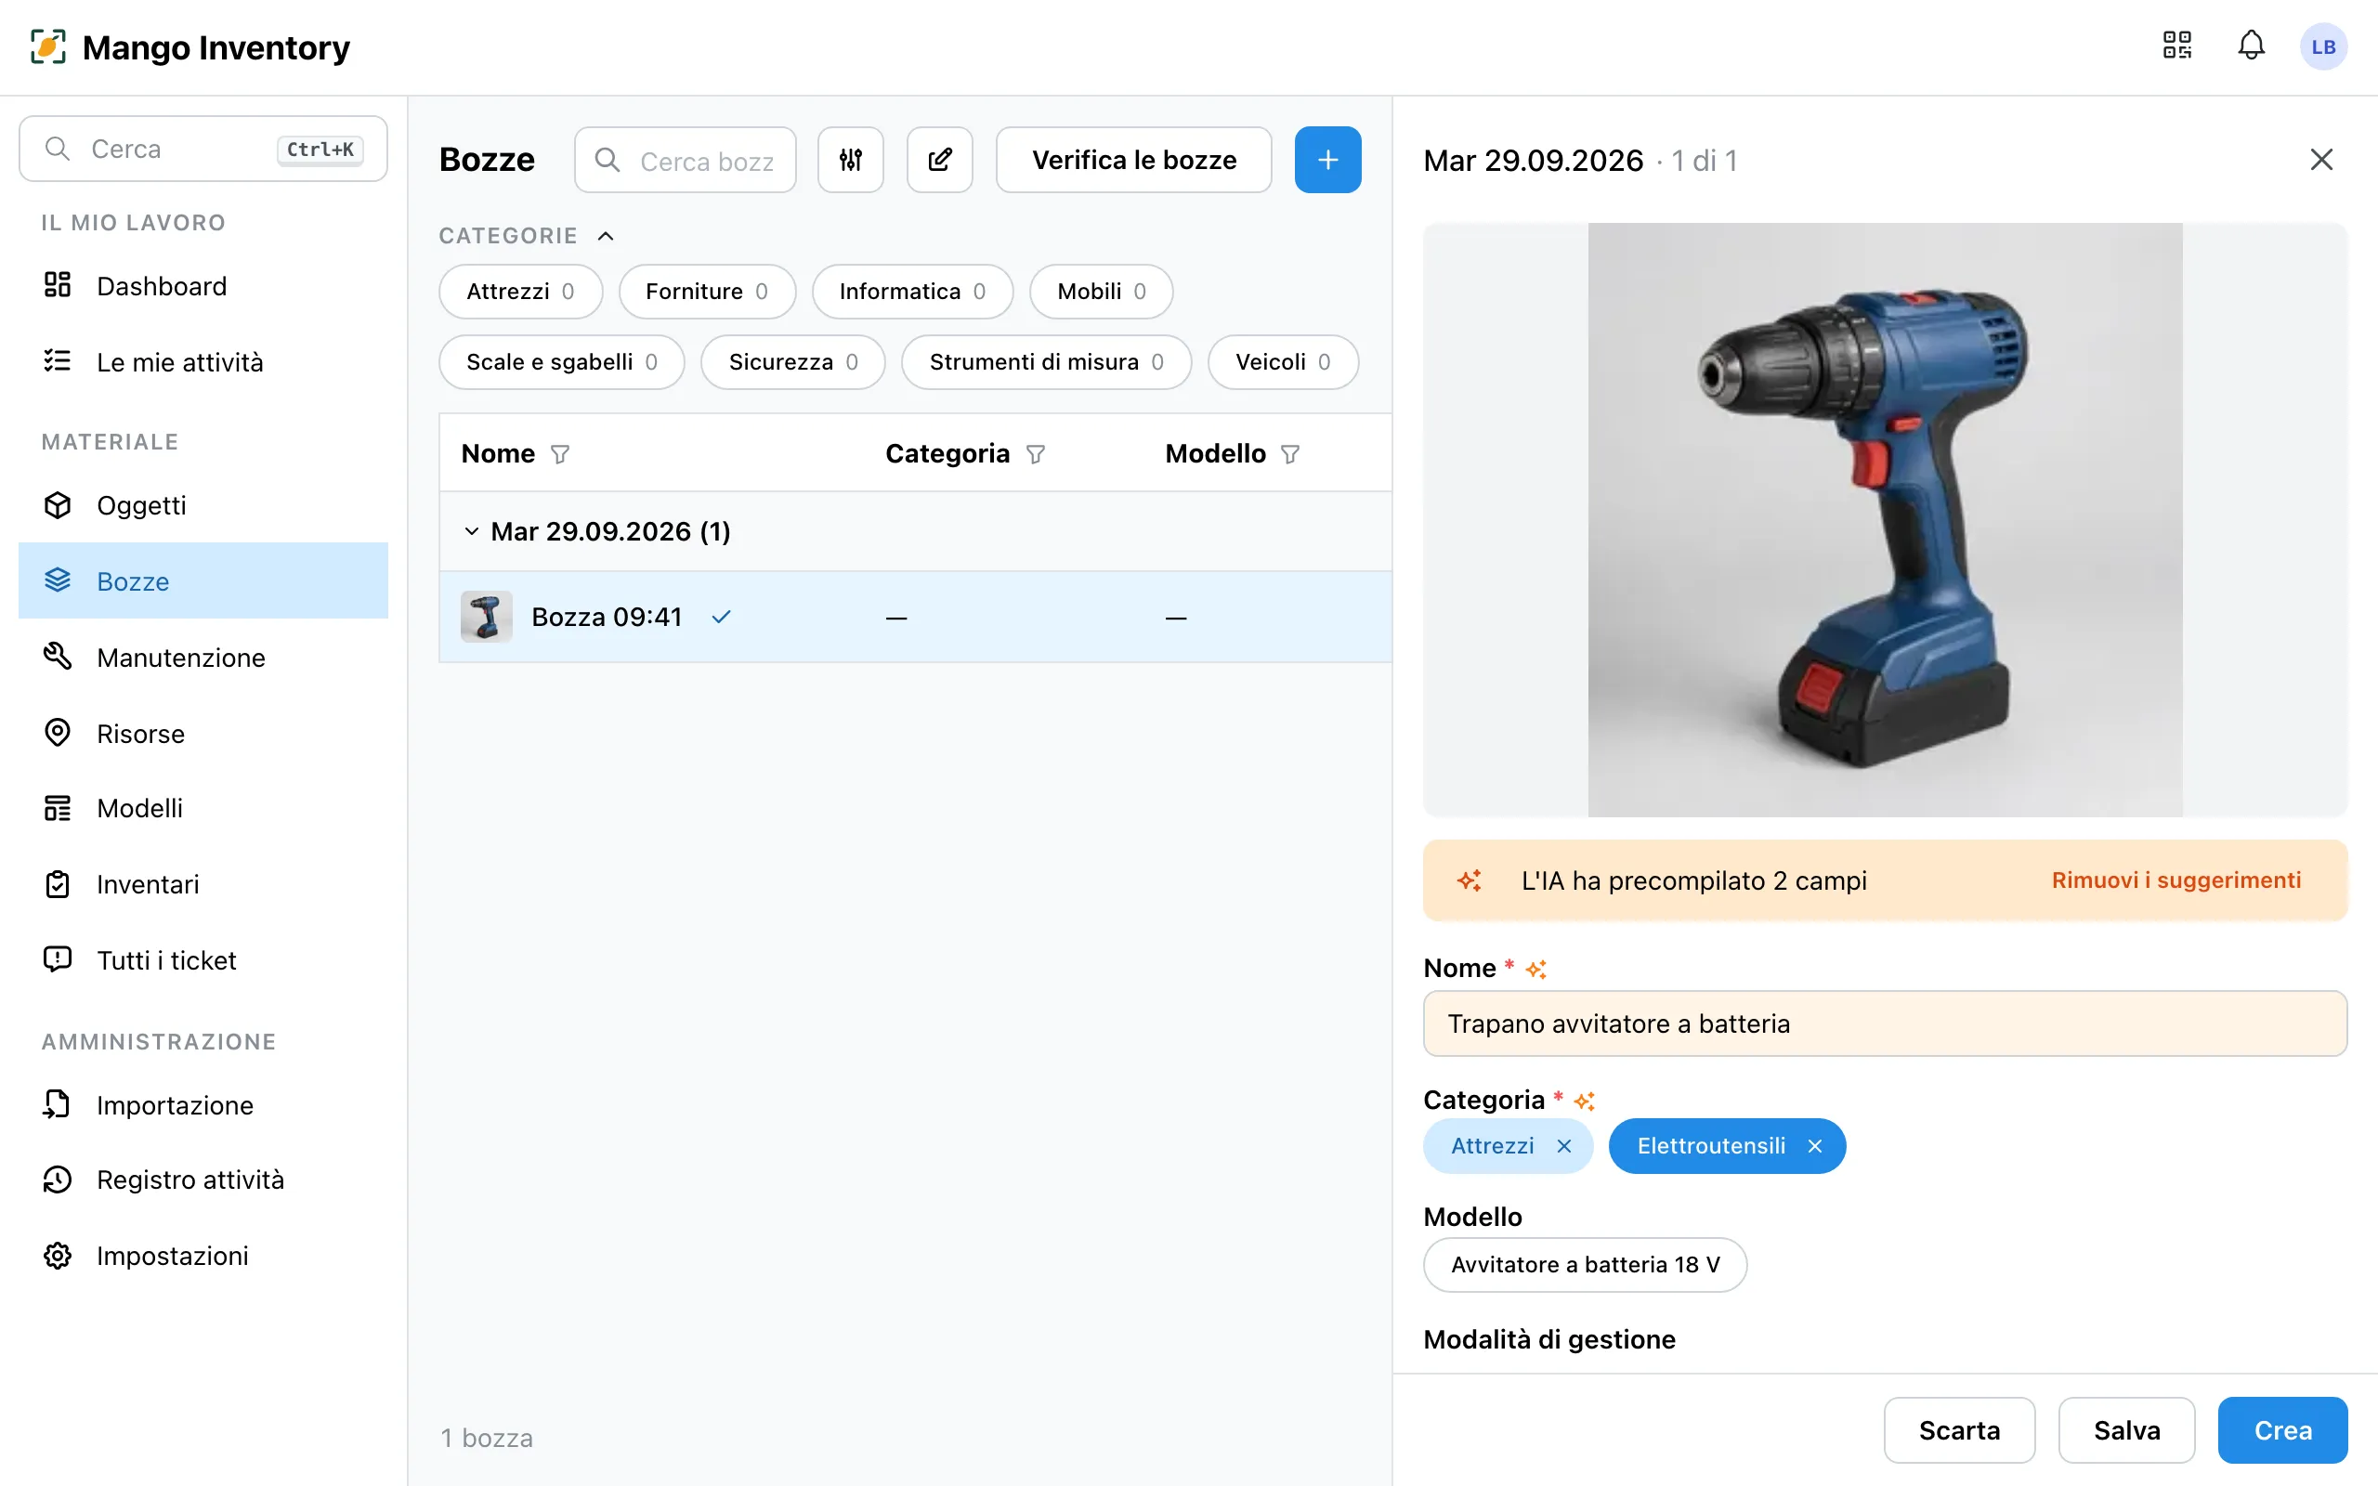Click the Nome input field
The height and width of the screenshot is (1486, 2378).
point(1885,1023)
